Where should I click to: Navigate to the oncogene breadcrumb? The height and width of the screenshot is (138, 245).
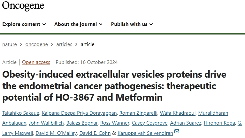click(x=36, y=44)
